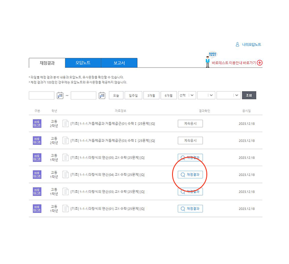Click the 나의오답노트 link text
The width and height of the screenshot is (289, 264).
pyautogui.click(x=252, y=44)
